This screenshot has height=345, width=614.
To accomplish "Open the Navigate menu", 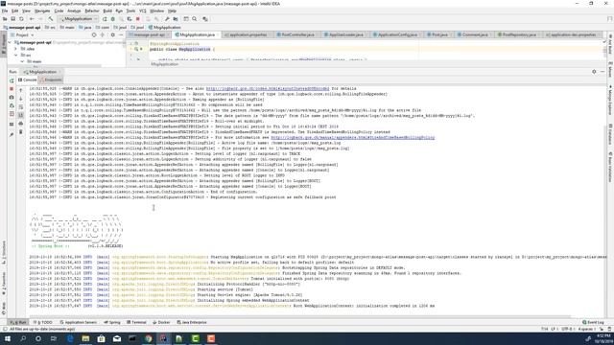I will (42, 11).
